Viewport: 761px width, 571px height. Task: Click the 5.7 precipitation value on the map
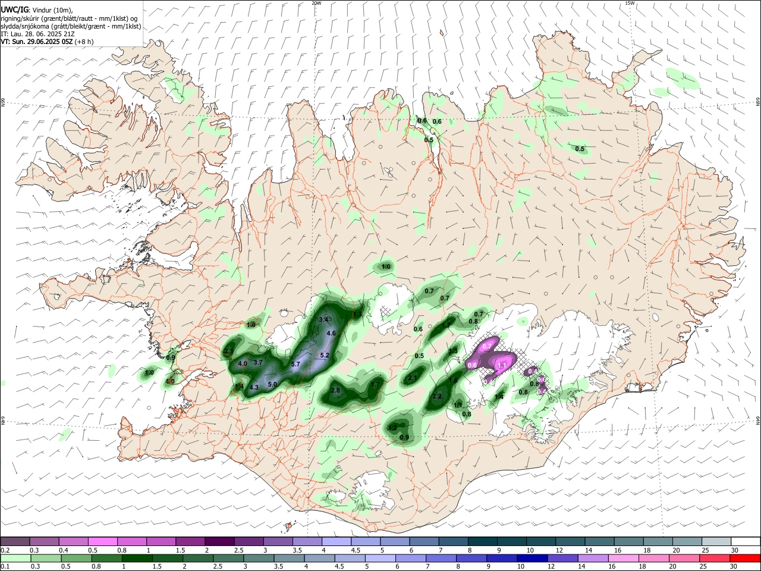296,364
